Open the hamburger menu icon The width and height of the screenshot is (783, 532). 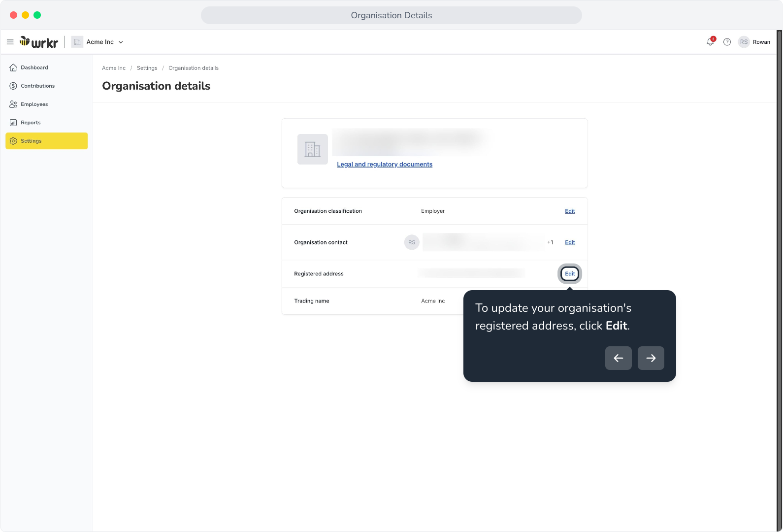[10, 42]
